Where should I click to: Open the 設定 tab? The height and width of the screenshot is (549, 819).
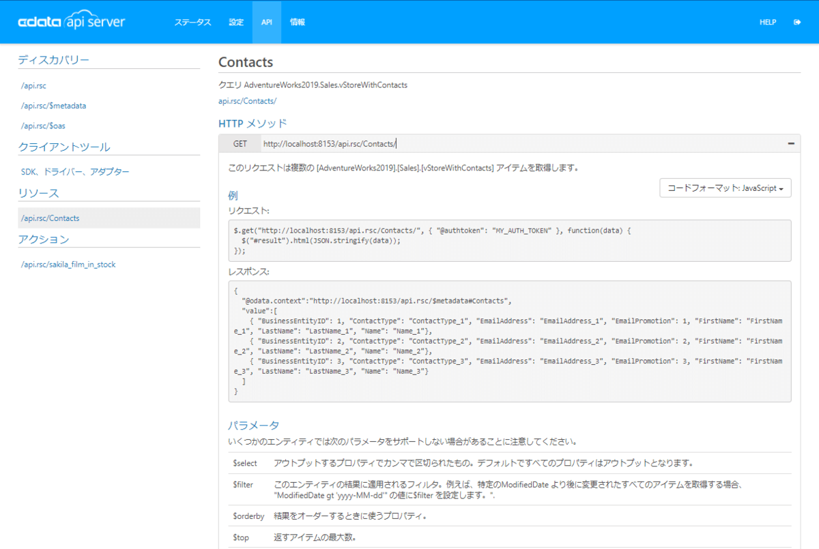(236, 23)
